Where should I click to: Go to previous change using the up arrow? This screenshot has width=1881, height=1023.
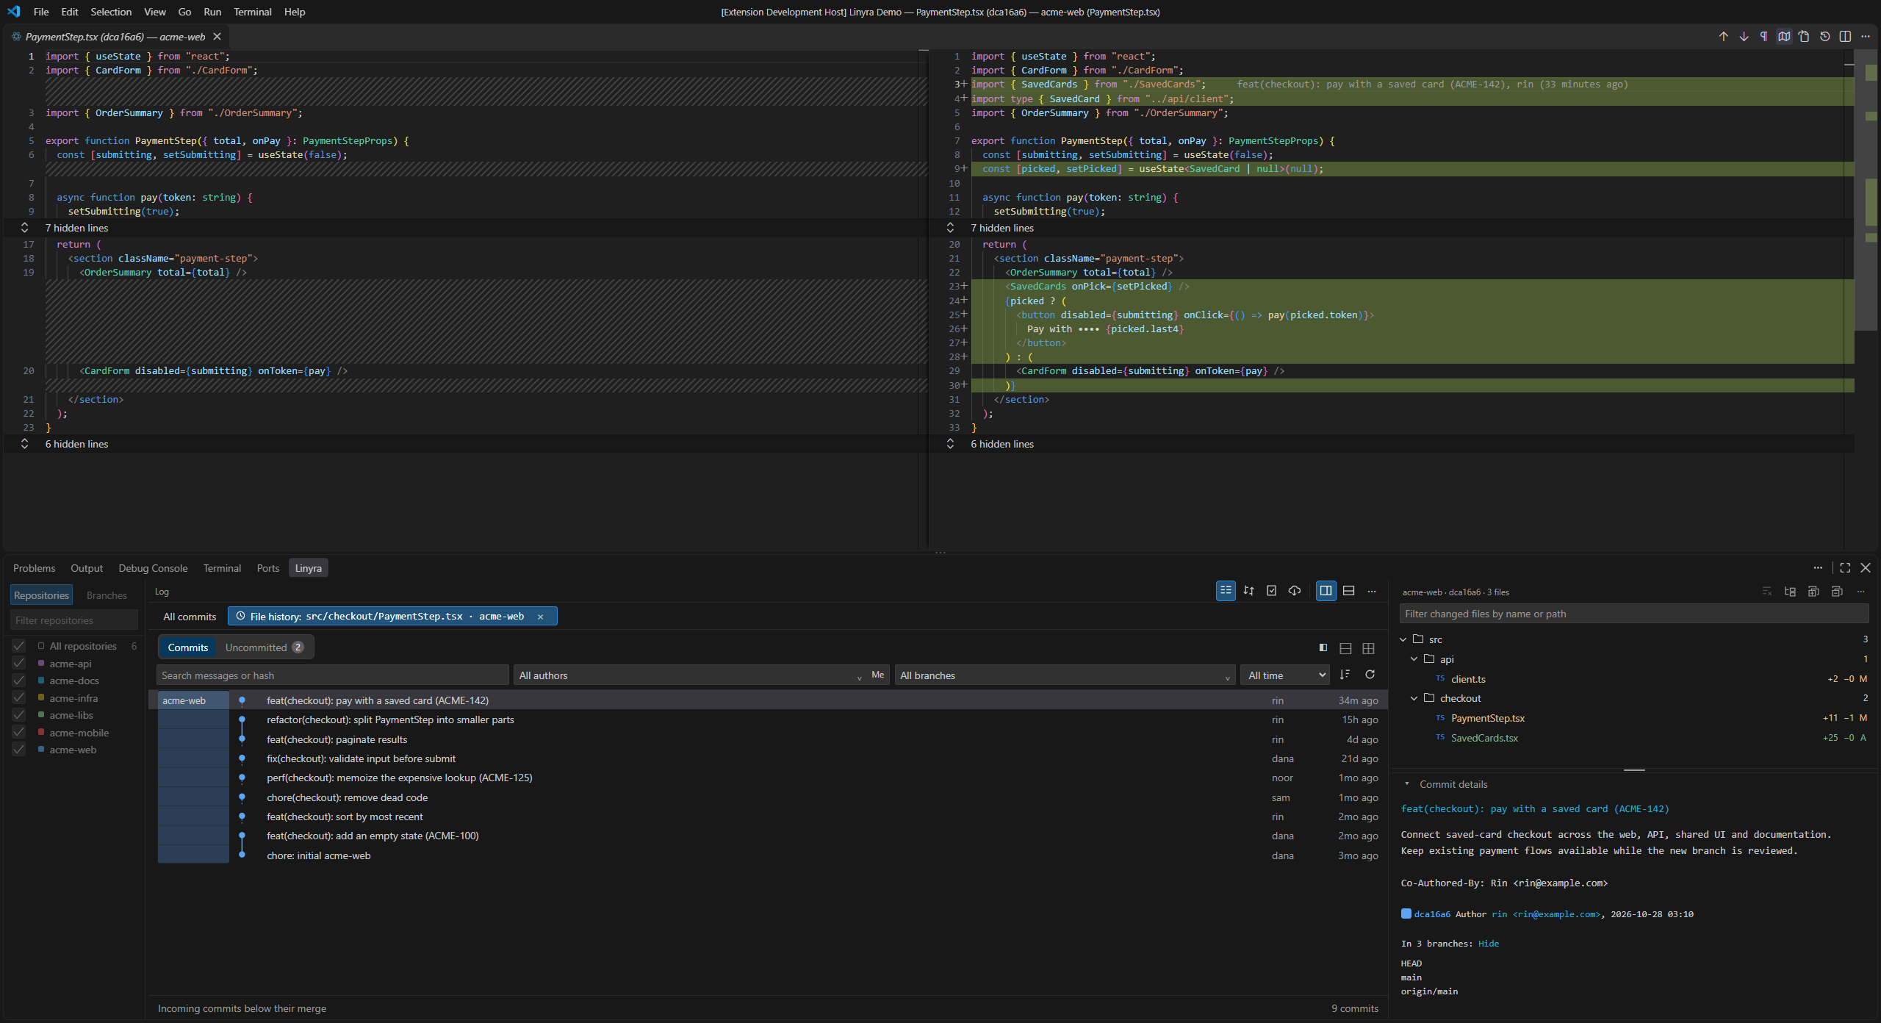[x=1723, y=37]
